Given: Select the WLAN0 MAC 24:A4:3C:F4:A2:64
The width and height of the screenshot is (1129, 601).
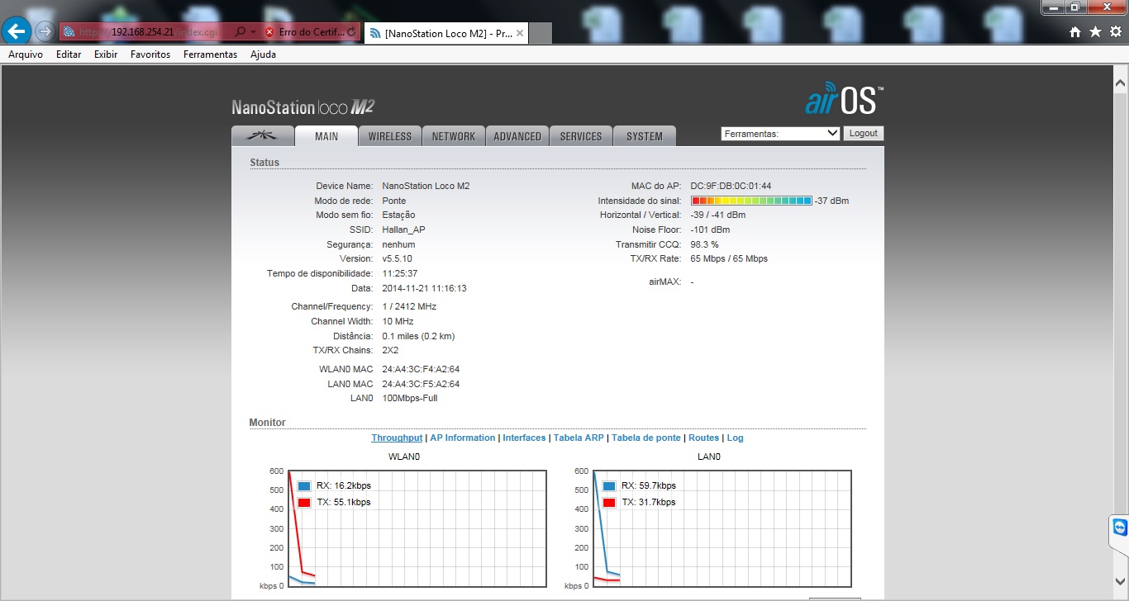Looking at the screenshot, I should coord(421,369).
